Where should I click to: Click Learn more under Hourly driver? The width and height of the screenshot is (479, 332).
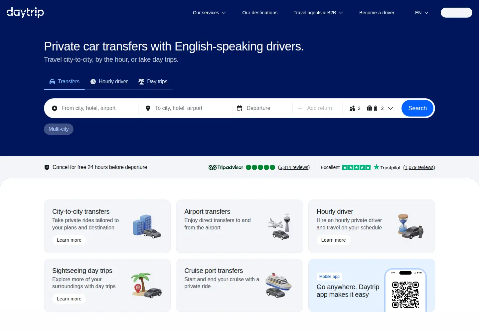(333, 240)
